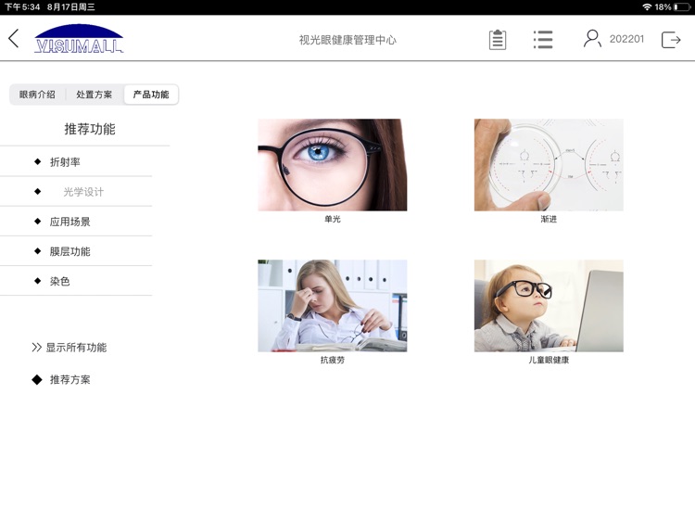Click the 渐进 caption text
695x521 pixels.
(549, 219)
